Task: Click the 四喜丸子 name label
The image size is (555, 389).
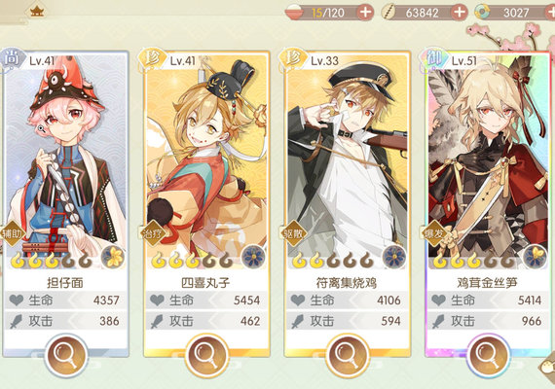Action: 205,283
